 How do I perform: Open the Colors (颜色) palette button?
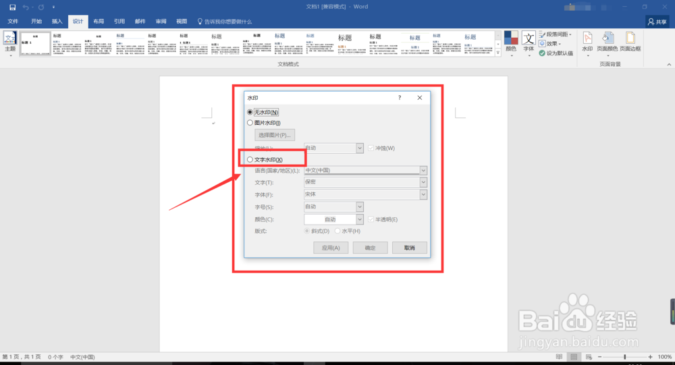[511, 42]
